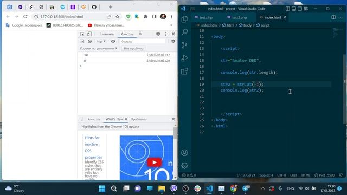The image size is (347, 195).
Task: Open VS Code hamburger application menu
Action: point(193,9)
